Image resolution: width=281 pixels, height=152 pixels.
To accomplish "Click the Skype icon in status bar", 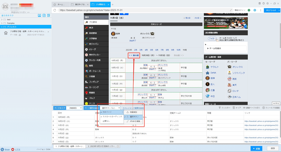I will click(x=2, y=149).
